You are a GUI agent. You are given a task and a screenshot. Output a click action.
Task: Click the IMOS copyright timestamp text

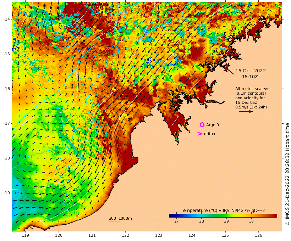point(287,174)
